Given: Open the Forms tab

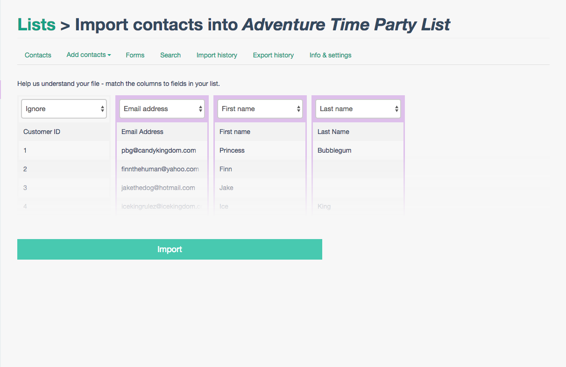Looking at the screenshot, I should point(135,55).
